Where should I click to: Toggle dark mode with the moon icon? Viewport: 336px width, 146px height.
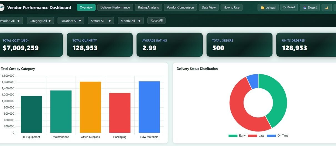click(x=327, y=7)
